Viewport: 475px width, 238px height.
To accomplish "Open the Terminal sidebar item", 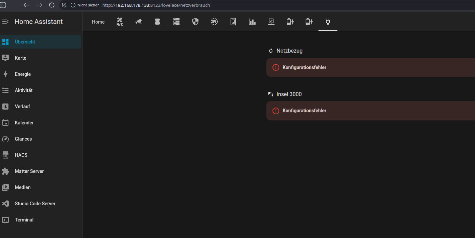I will (24, 220).
